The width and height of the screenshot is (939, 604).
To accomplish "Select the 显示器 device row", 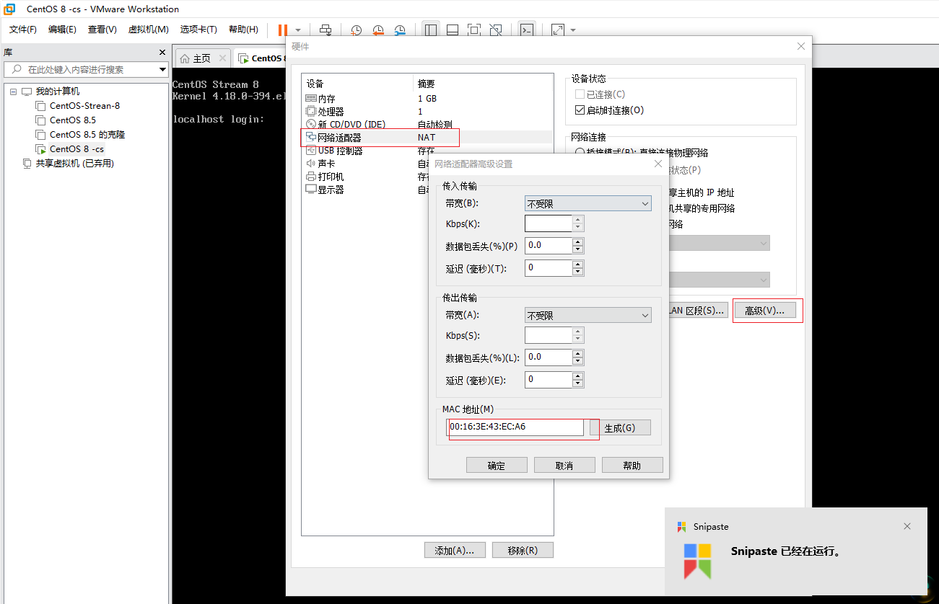I will [x=365, y=190].
